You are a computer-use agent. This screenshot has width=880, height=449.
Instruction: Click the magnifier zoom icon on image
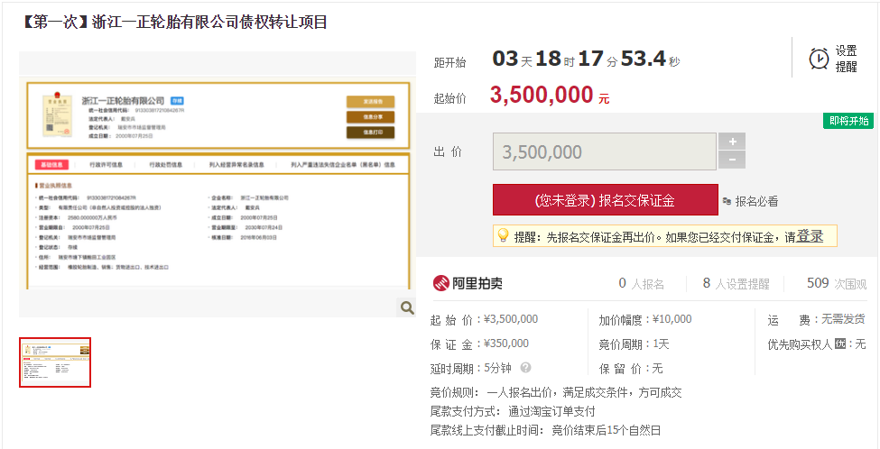pyautogui.click(x=406, y=307)
